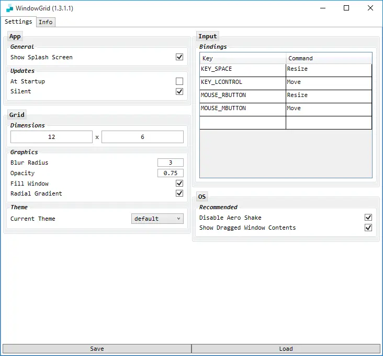This screenshot has height=356, width=383.
Task: Toggle the Disable Aero Shake checkbox
Action: 368,218
